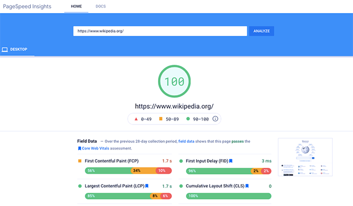Click the LCP 85% green bar segment
The height and width of the screenshot is (206, 353).
[x=117, y=196]
